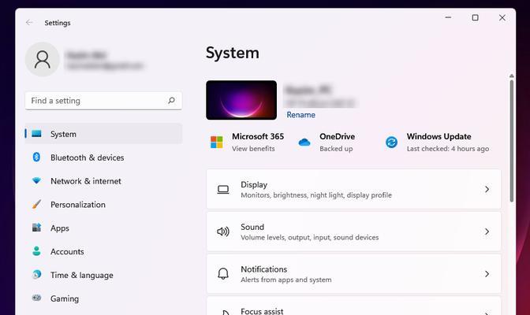Click the blurred PC name text
The height and width of the screenshot is (315, 530).
308,90
